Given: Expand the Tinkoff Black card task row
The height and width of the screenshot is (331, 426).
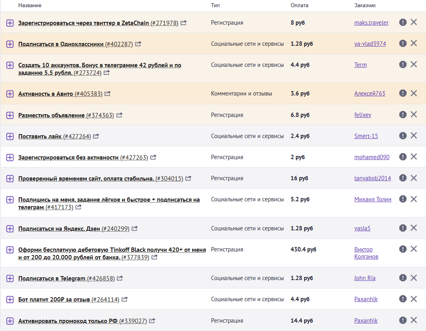Looking at the screenshot, I should click(x=10, y=250).
